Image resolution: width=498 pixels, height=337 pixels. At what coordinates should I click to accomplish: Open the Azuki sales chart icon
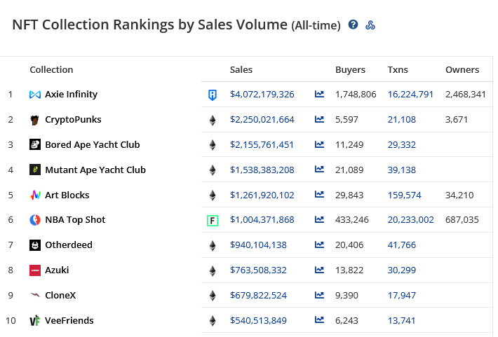tap(319, 270)
